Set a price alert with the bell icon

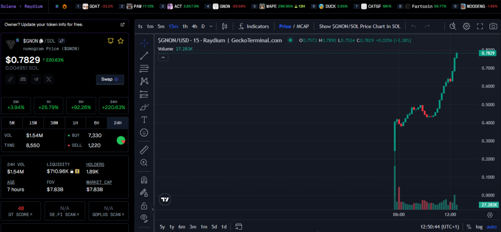(x=111, y=41)
